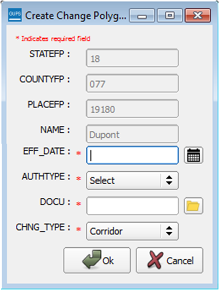Screen dimensions: 219x290
Task: Click the DOCU label
Action: pyautogui.click(x=55, y=202)
